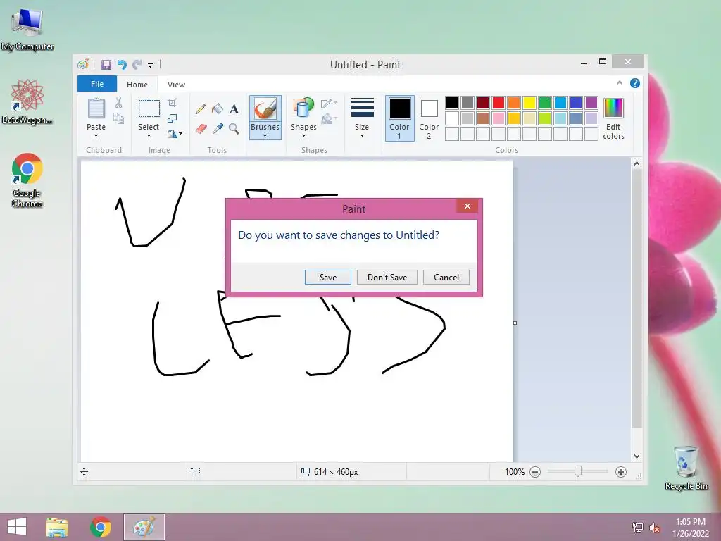Open the Google Chrome desktop shortcut

click(x=27, y=180)
